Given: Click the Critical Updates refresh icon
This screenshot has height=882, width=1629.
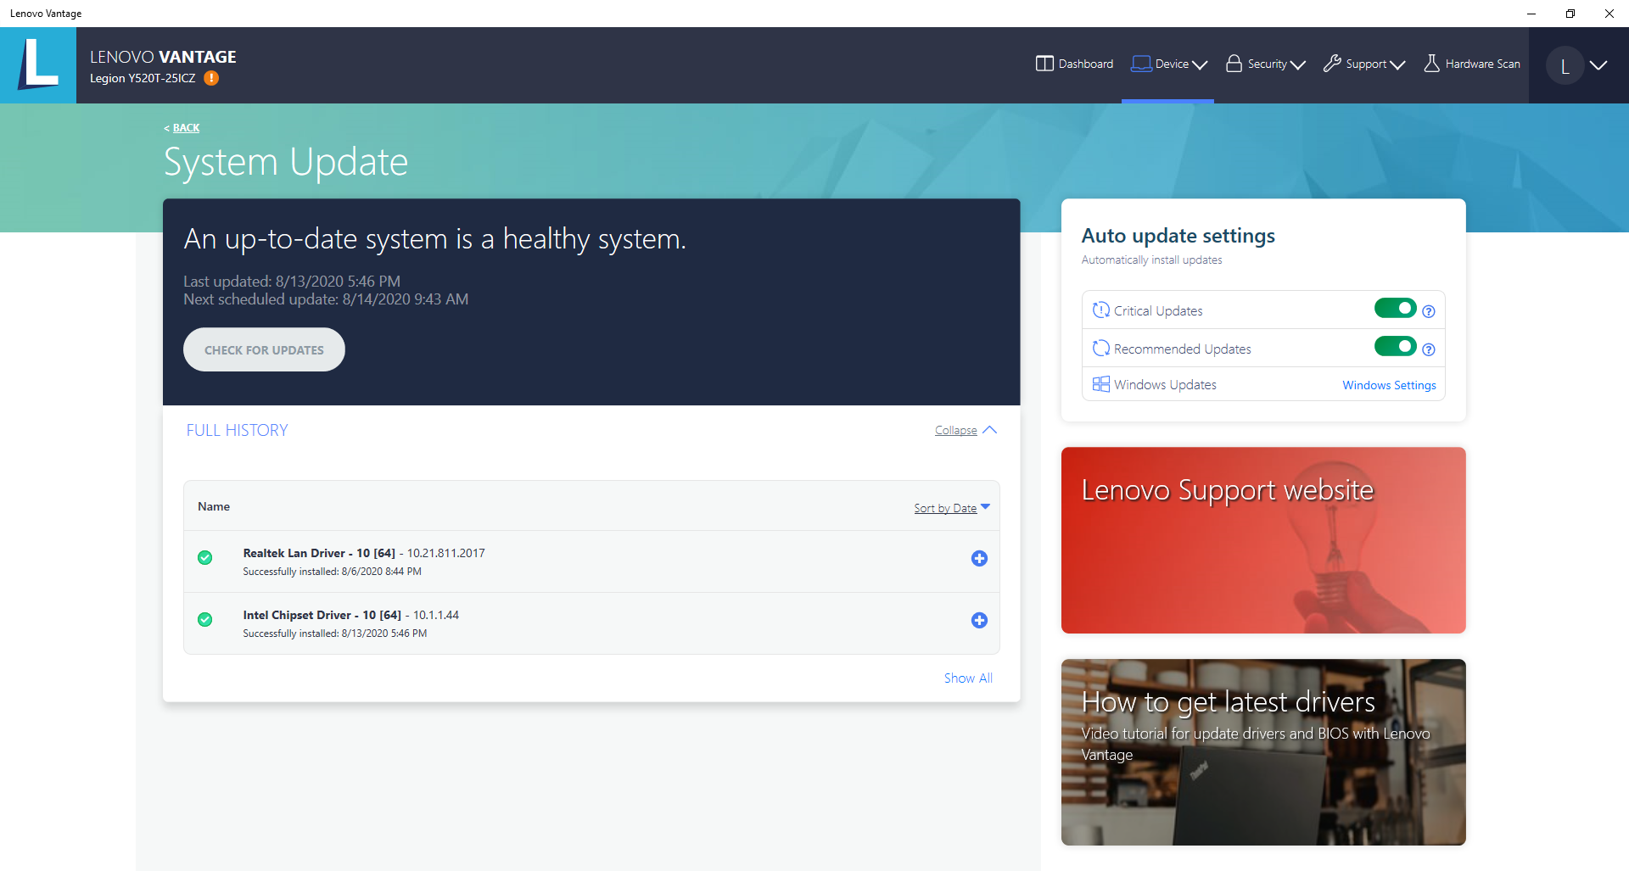Looking at the screenshot, I should point(1101,310).
